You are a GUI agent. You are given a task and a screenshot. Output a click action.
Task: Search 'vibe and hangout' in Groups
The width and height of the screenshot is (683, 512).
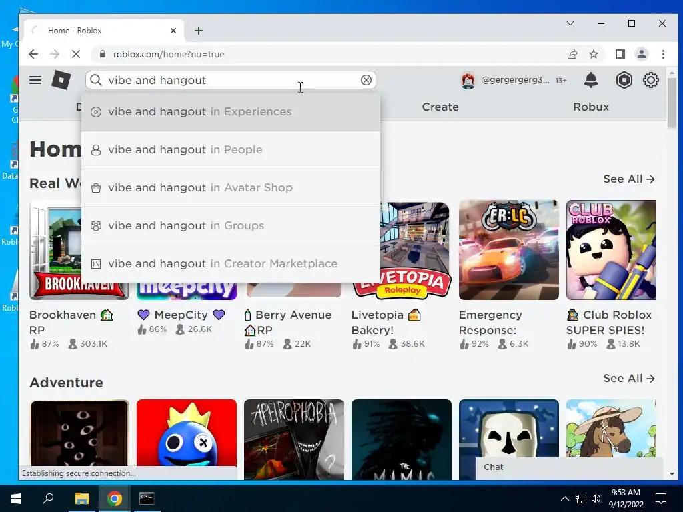click(231, 225)
